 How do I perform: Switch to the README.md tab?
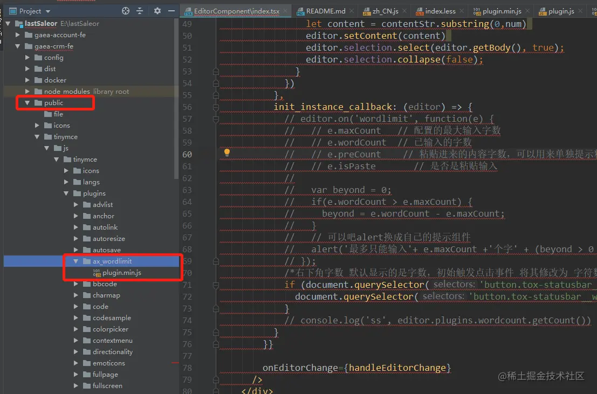(326, 11)
